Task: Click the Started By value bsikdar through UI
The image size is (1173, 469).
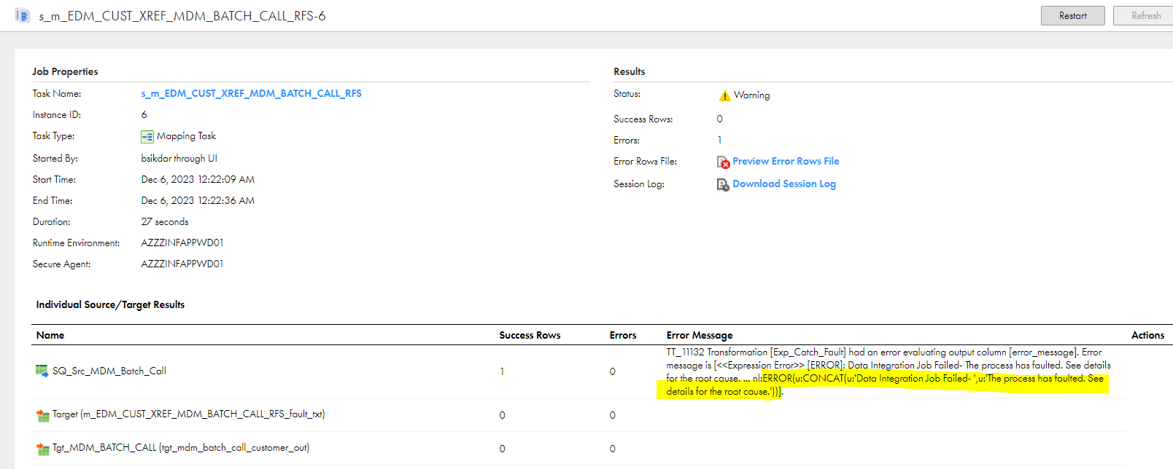Action: tap(179, 158)
